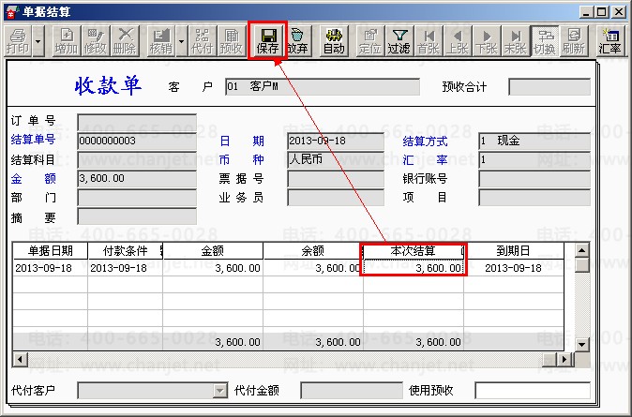Image resolution: width=632 pixels, height=417 pixels.
Task: Click the 放弃 discard toolbar icon
Action: point(297,41)
